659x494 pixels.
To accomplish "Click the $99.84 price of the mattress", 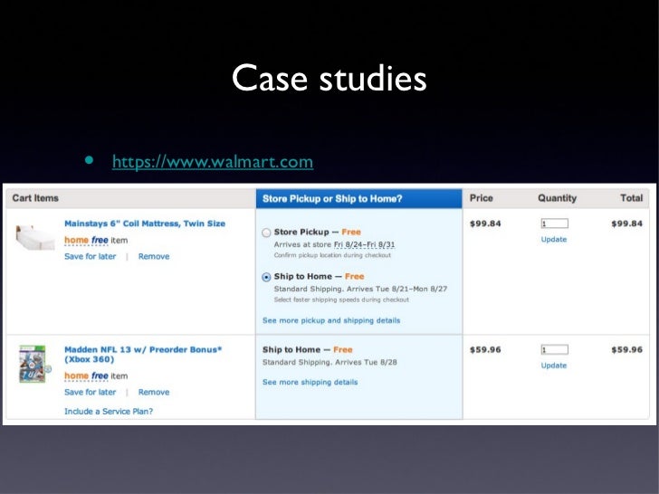I will click(x=485, y=223).
